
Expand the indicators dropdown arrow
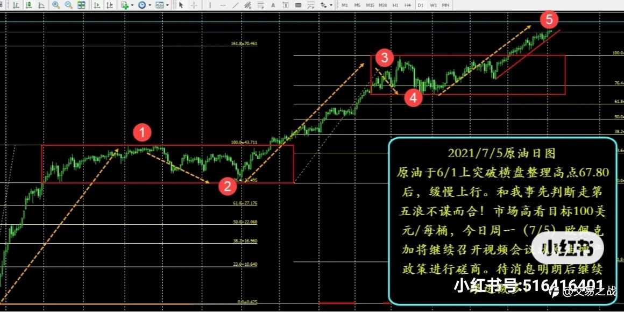[x=132, y=5]
